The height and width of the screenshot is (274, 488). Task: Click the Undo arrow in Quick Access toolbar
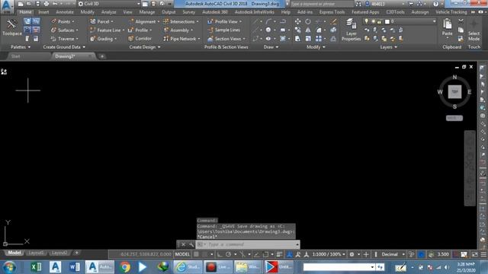[55, 4]
